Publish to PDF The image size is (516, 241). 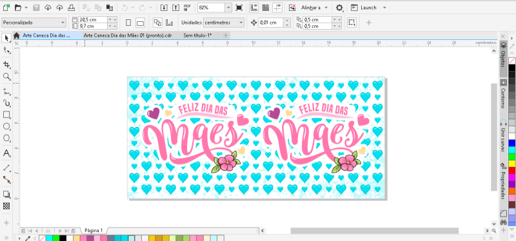pyautogui.click(x=188, y=8)
